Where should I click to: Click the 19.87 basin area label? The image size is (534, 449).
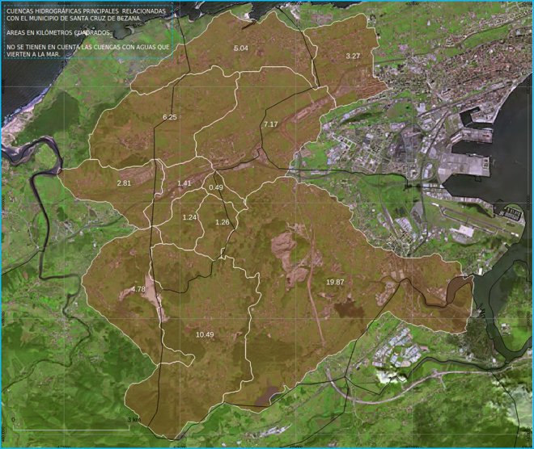click(x=335, y=282)
